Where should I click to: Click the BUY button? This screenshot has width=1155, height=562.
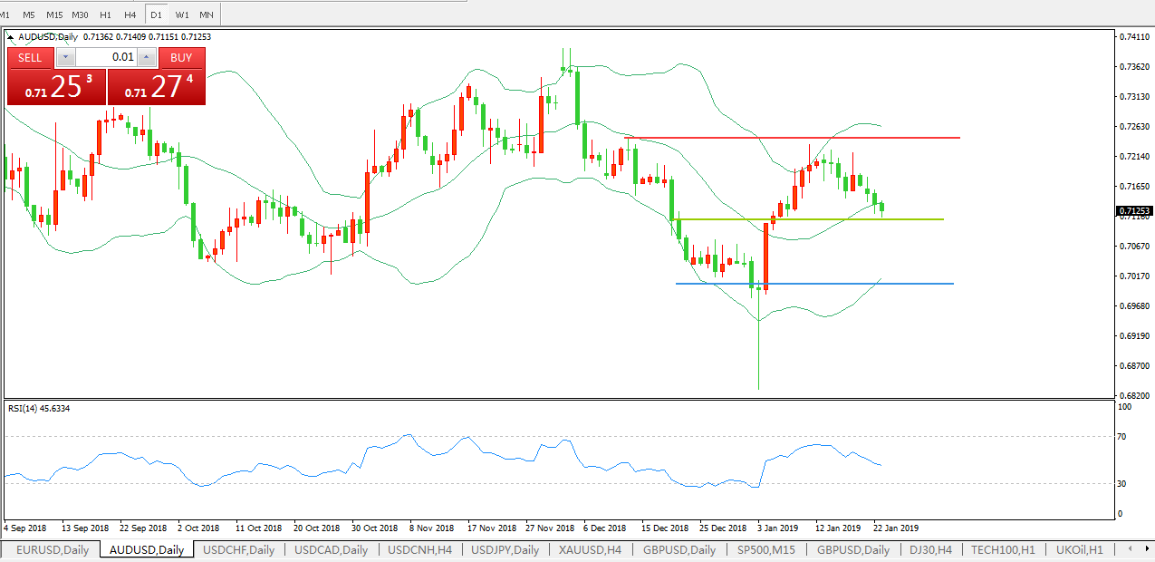click(181, 57)
